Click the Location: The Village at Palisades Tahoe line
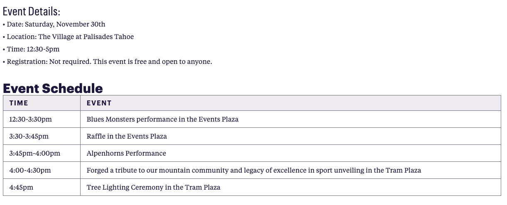The width and height of the screenshot is (507, 205). (68, 37)
